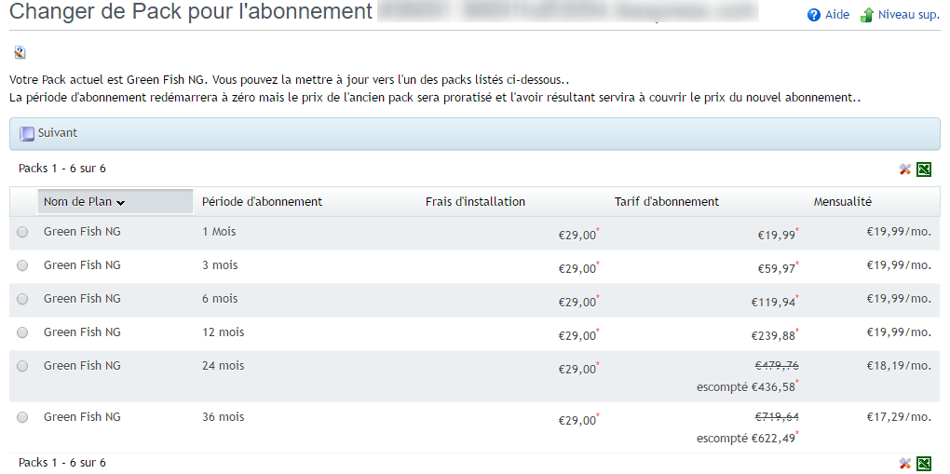Sort by Période d'abonnement column header

pos(262,202)
